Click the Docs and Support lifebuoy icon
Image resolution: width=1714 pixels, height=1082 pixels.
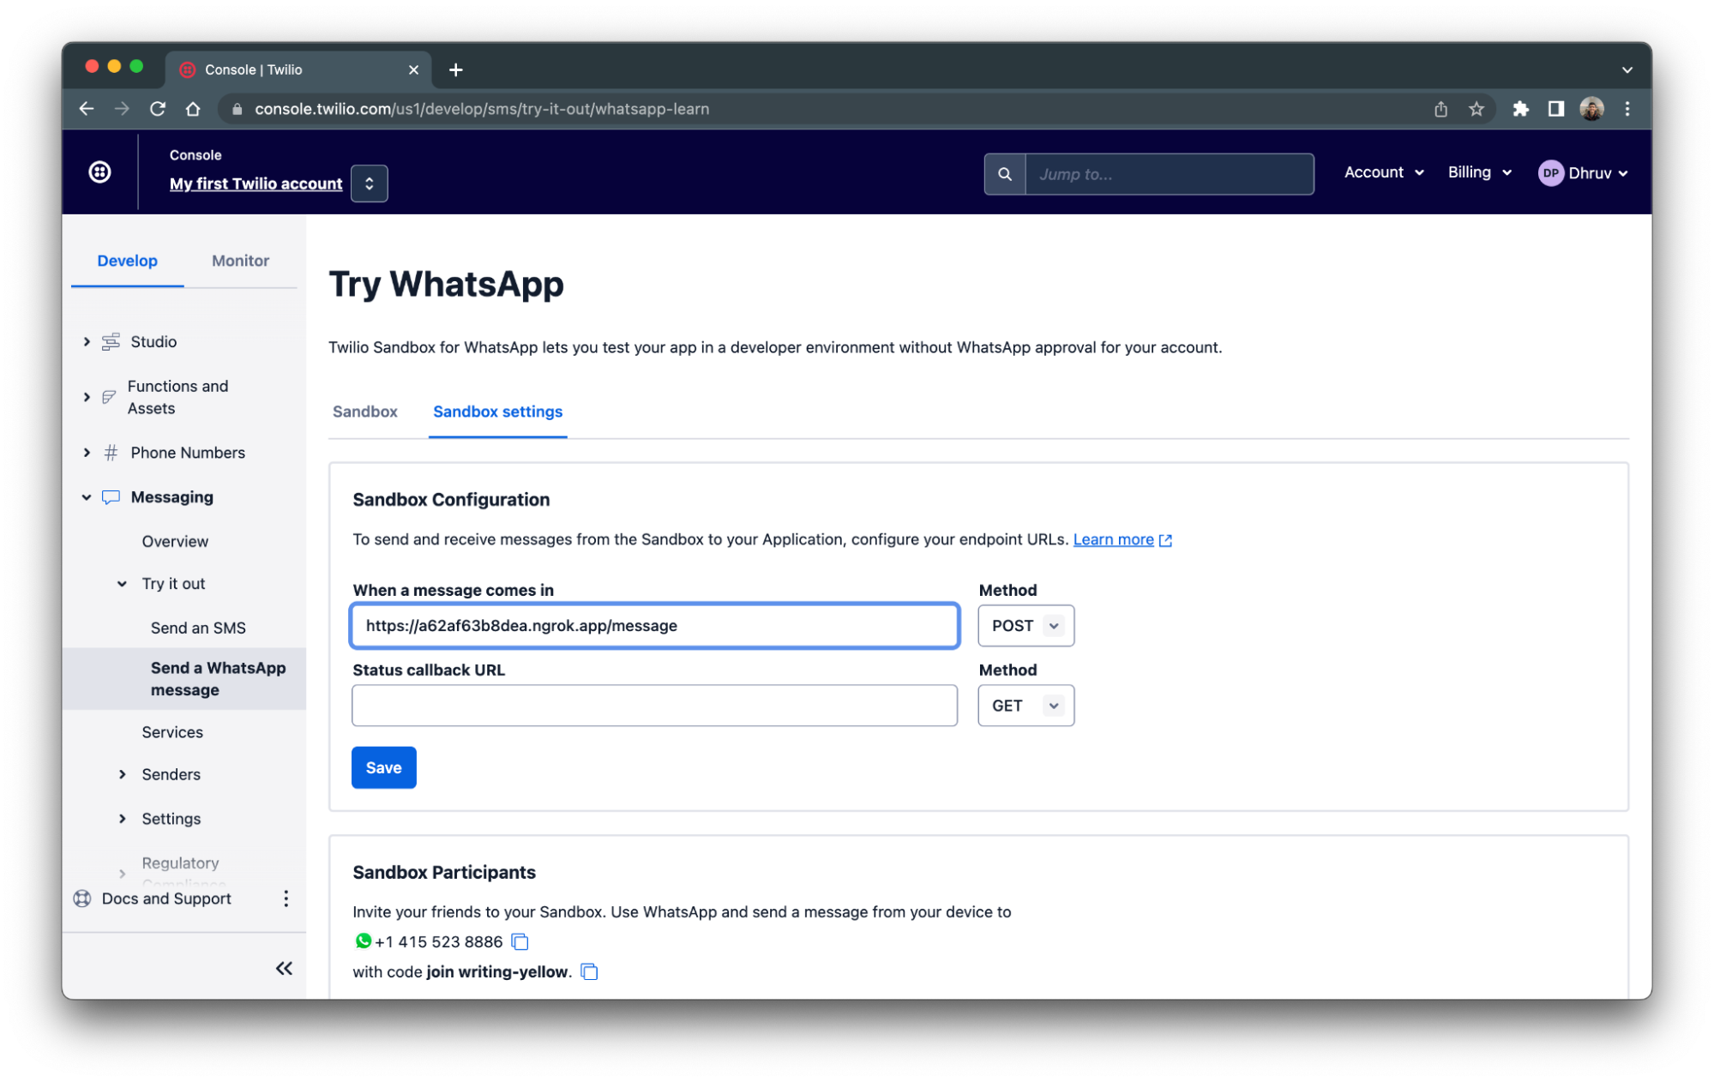[82, 899]
